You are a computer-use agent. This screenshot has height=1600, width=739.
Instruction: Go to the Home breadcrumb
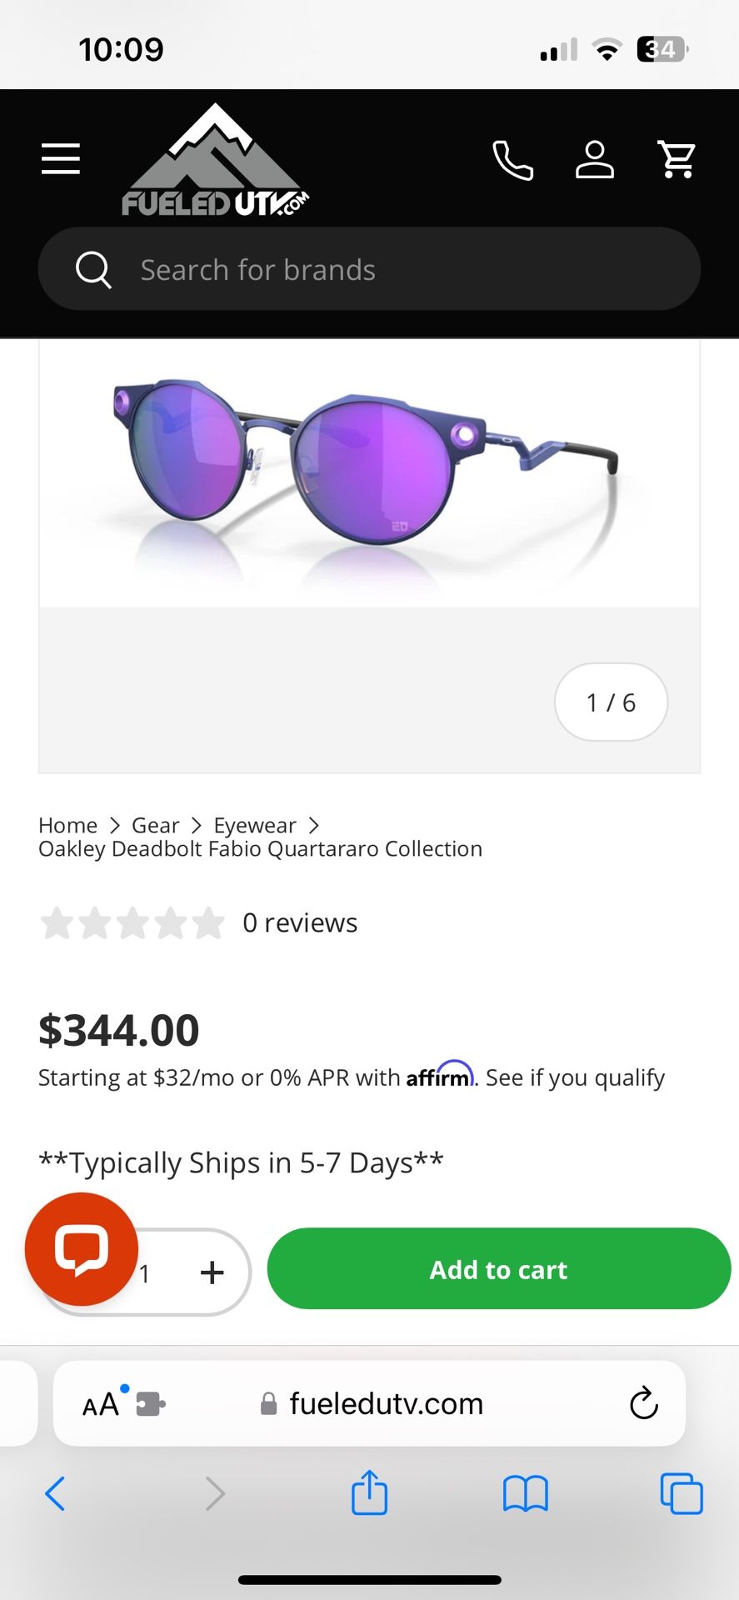[x=67, y=825]
